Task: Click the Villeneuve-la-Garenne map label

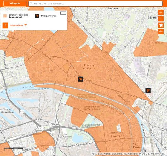Action: 117,134
